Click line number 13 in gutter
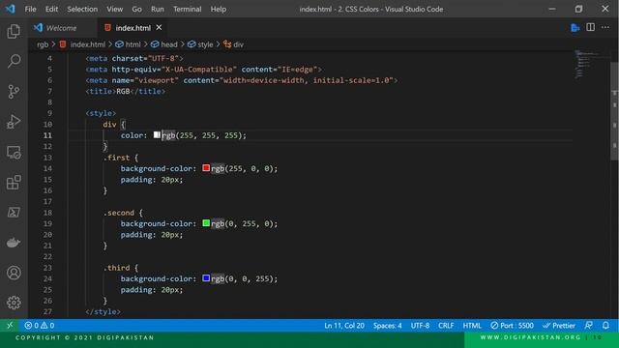619x348 pixels. click(x=47, y=158)
